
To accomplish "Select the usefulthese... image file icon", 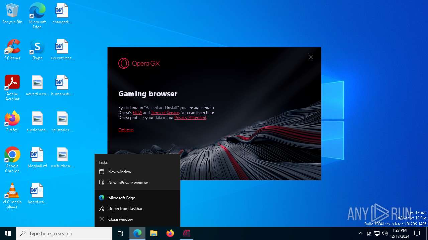I will point(62,158).
